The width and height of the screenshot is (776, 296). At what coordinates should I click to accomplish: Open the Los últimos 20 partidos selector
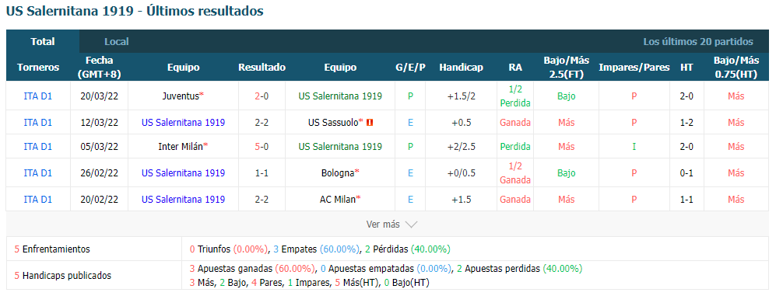point(698,41)
